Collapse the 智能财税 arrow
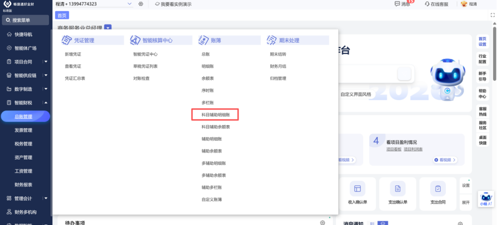This screenshot has width=497, height=225. click(x=46, y=102)
